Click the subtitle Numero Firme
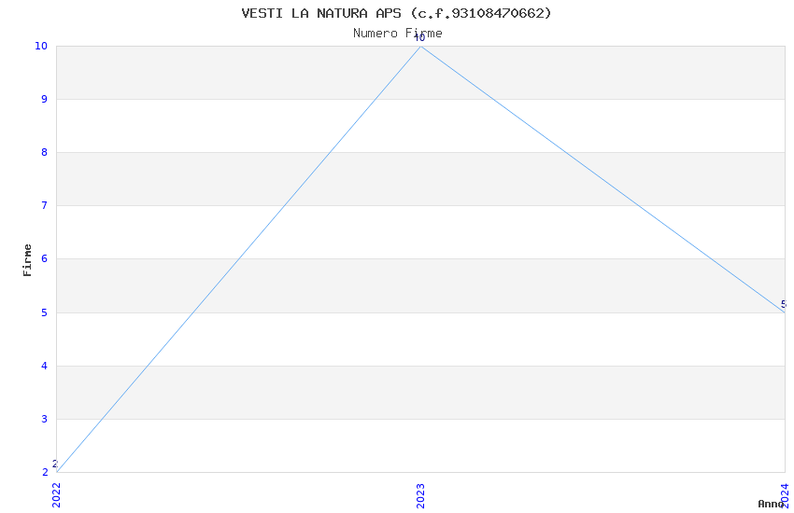The image size is (794, 513). (x=398, y=34)
